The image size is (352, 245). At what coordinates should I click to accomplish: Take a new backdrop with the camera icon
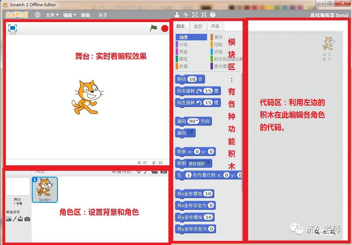click(x=27, y=219)
